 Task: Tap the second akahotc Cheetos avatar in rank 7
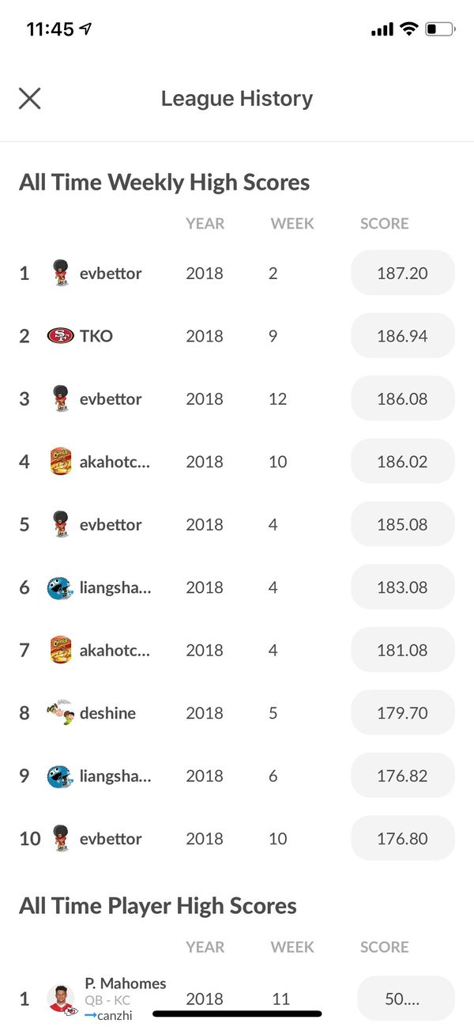(60, 649)
